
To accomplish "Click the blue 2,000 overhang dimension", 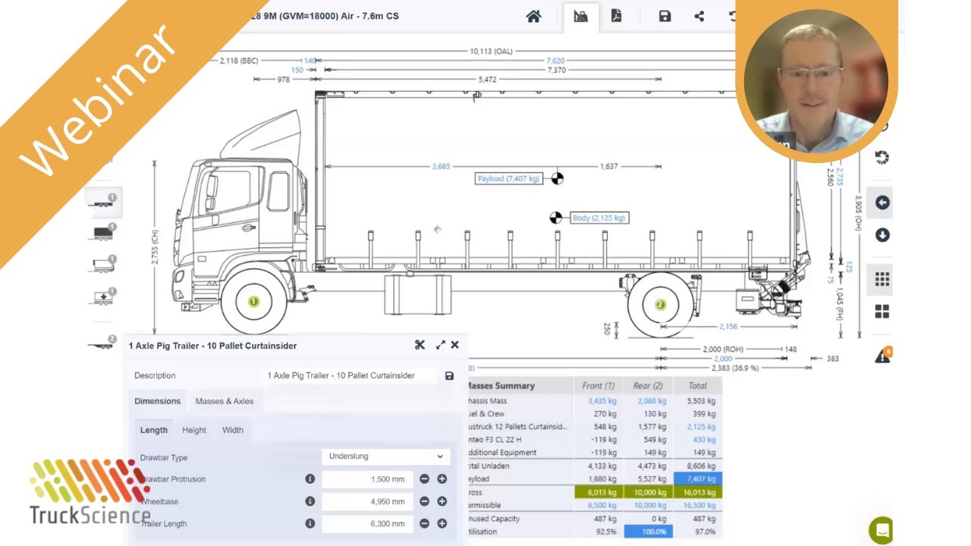I will [723, 359].
